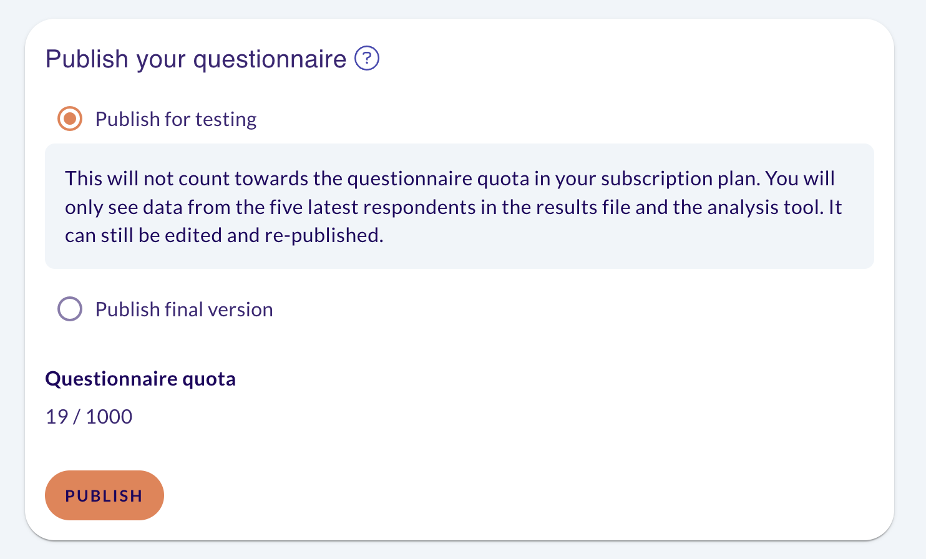Click the word 'questionnaire' in main heading
The image size is (926, 559).
tap(270, 60)
